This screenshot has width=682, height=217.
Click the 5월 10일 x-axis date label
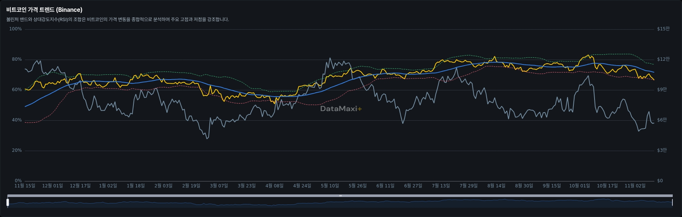pos(330,186)
